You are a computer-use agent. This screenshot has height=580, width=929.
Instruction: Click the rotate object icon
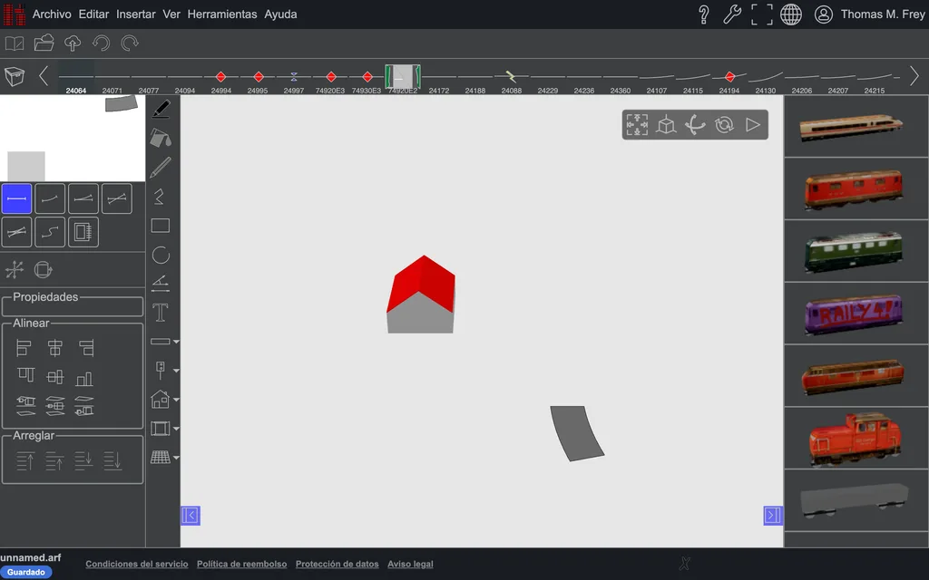click(x=43, y=270)
